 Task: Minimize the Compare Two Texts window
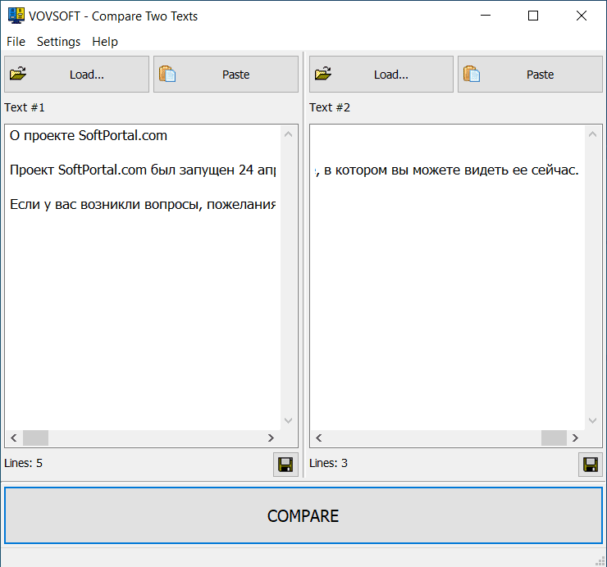tap(486, 16)
